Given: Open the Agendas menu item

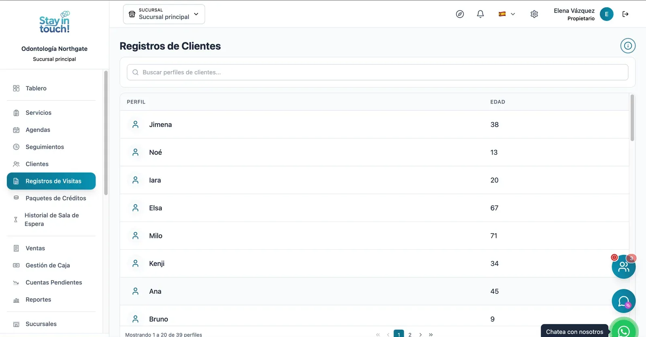Looking at the screenshot, I should point(51,130).
